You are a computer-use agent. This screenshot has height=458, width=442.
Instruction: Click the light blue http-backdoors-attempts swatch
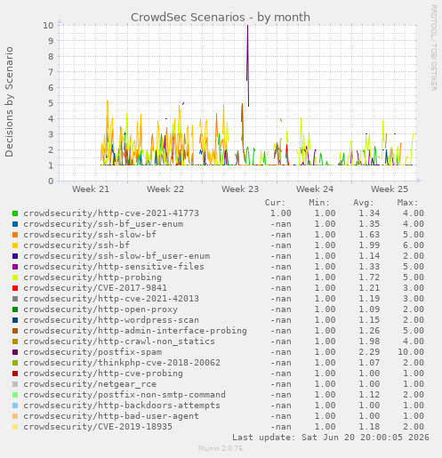coord(15,406)
